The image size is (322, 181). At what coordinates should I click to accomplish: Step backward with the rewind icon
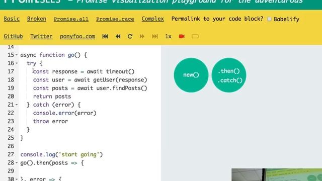pos(118,37)
